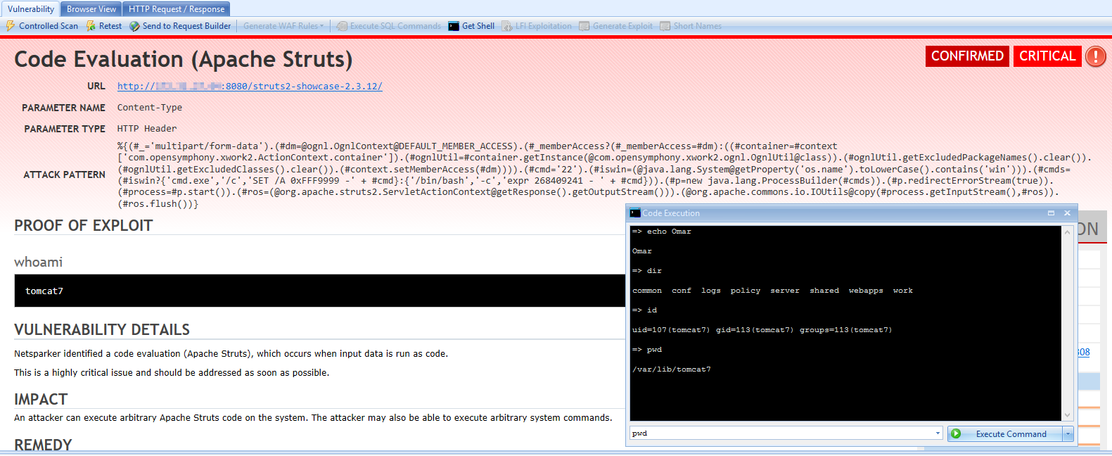
Task: Click the Content-Type parameter name value
Action: click(150, 108)
